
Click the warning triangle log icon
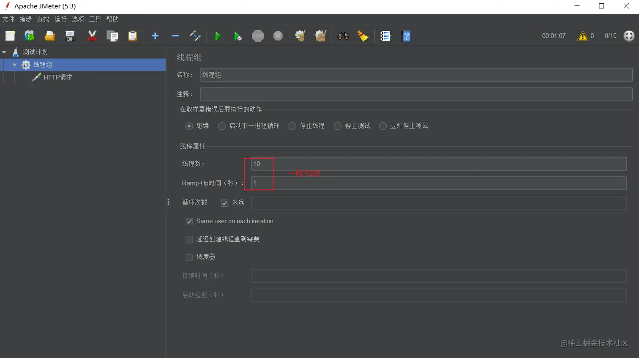click(x=583, y=36)
